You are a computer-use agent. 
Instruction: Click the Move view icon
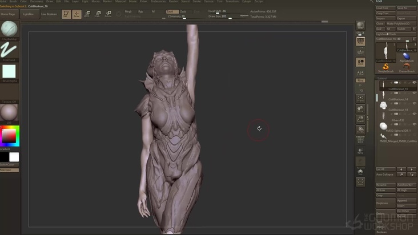pos(360,108)
